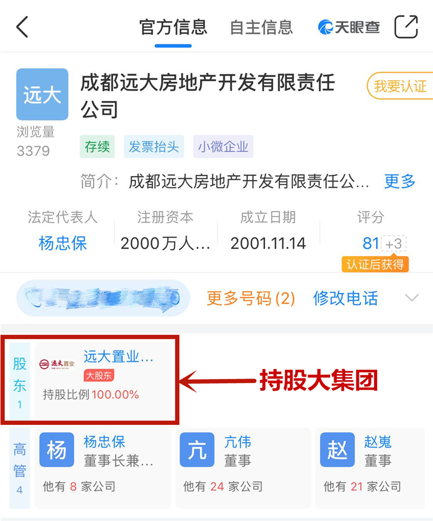Open shareholder 远大置业 card
433x521 pixels.
click(102, 381)
